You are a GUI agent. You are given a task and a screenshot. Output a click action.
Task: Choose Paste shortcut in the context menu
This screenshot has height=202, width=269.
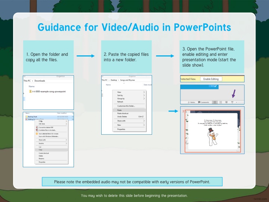[x=129, y=113]
